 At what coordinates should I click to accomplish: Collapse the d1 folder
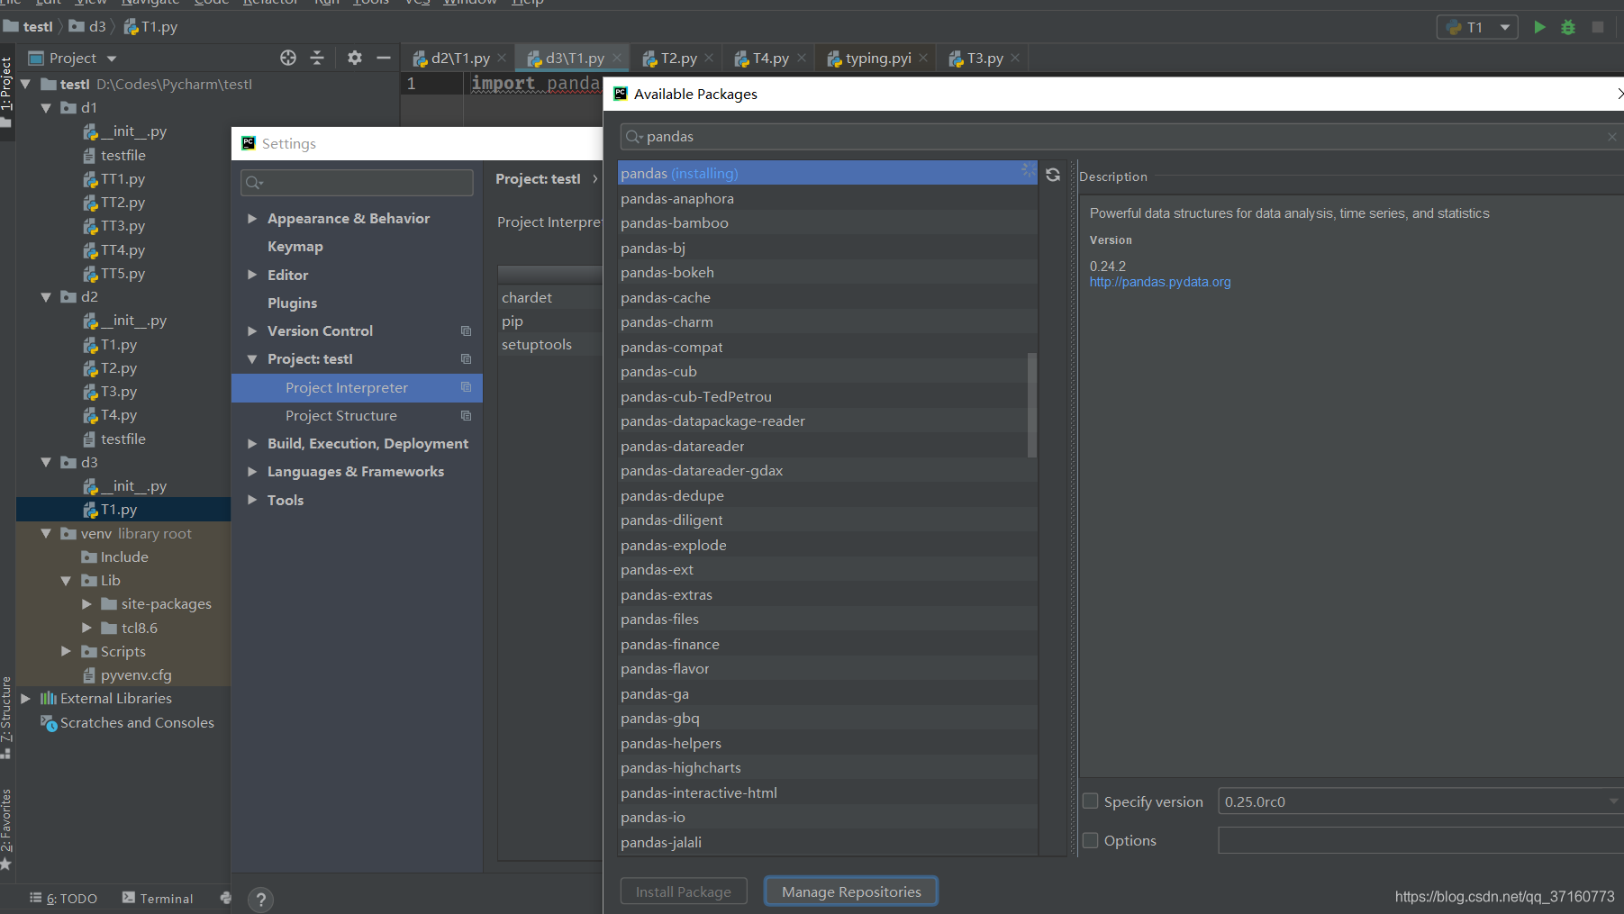46,108
